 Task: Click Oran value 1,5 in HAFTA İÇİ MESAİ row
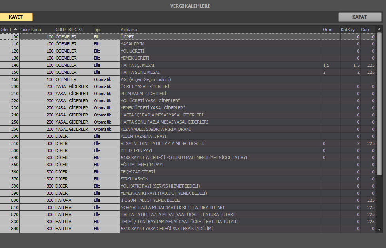(x=331, y=65)
